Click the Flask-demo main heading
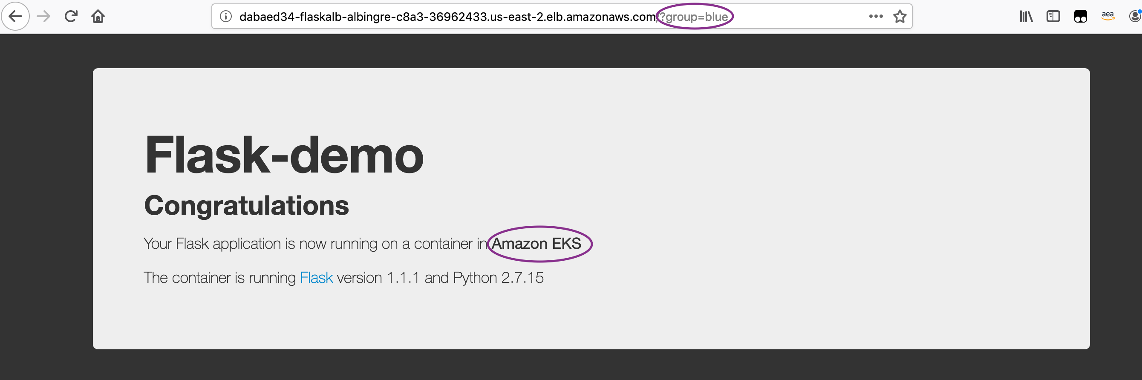Screen dimensions: 1142x380 284,155
